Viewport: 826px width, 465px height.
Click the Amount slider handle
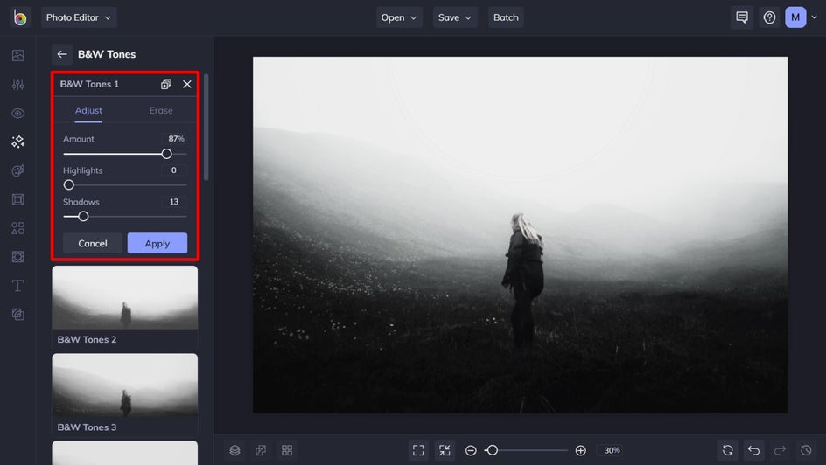pyautogui.click(x=166, y=154)
